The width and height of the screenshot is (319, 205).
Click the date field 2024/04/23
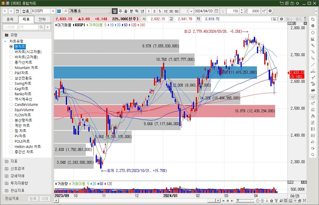[204, 11]
